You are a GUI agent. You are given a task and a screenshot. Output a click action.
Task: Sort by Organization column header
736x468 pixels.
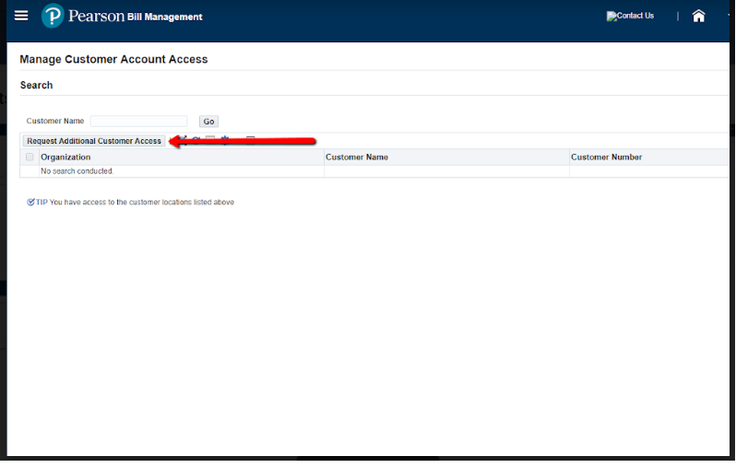65,158
